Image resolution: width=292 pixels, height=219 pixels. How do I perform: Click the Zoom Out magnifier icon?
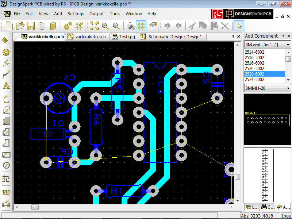pos(116,26)
